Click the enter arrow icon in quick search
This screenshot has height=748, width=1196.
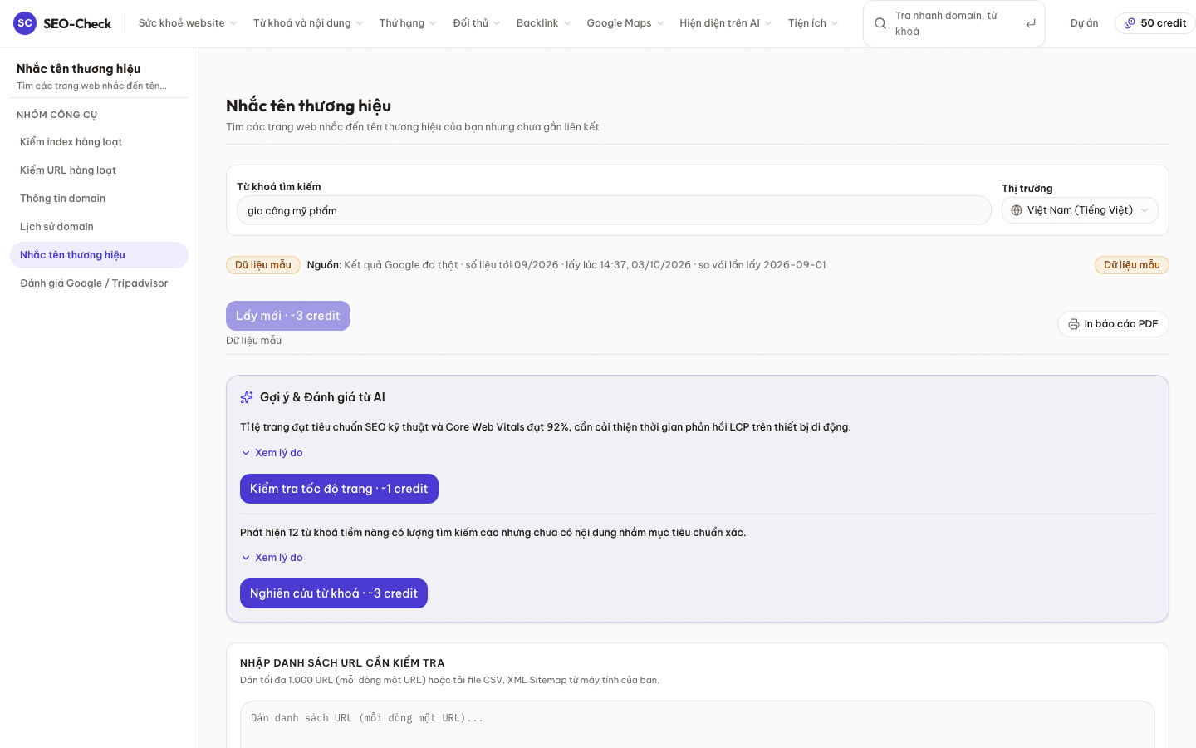[x=1031, y=23]
